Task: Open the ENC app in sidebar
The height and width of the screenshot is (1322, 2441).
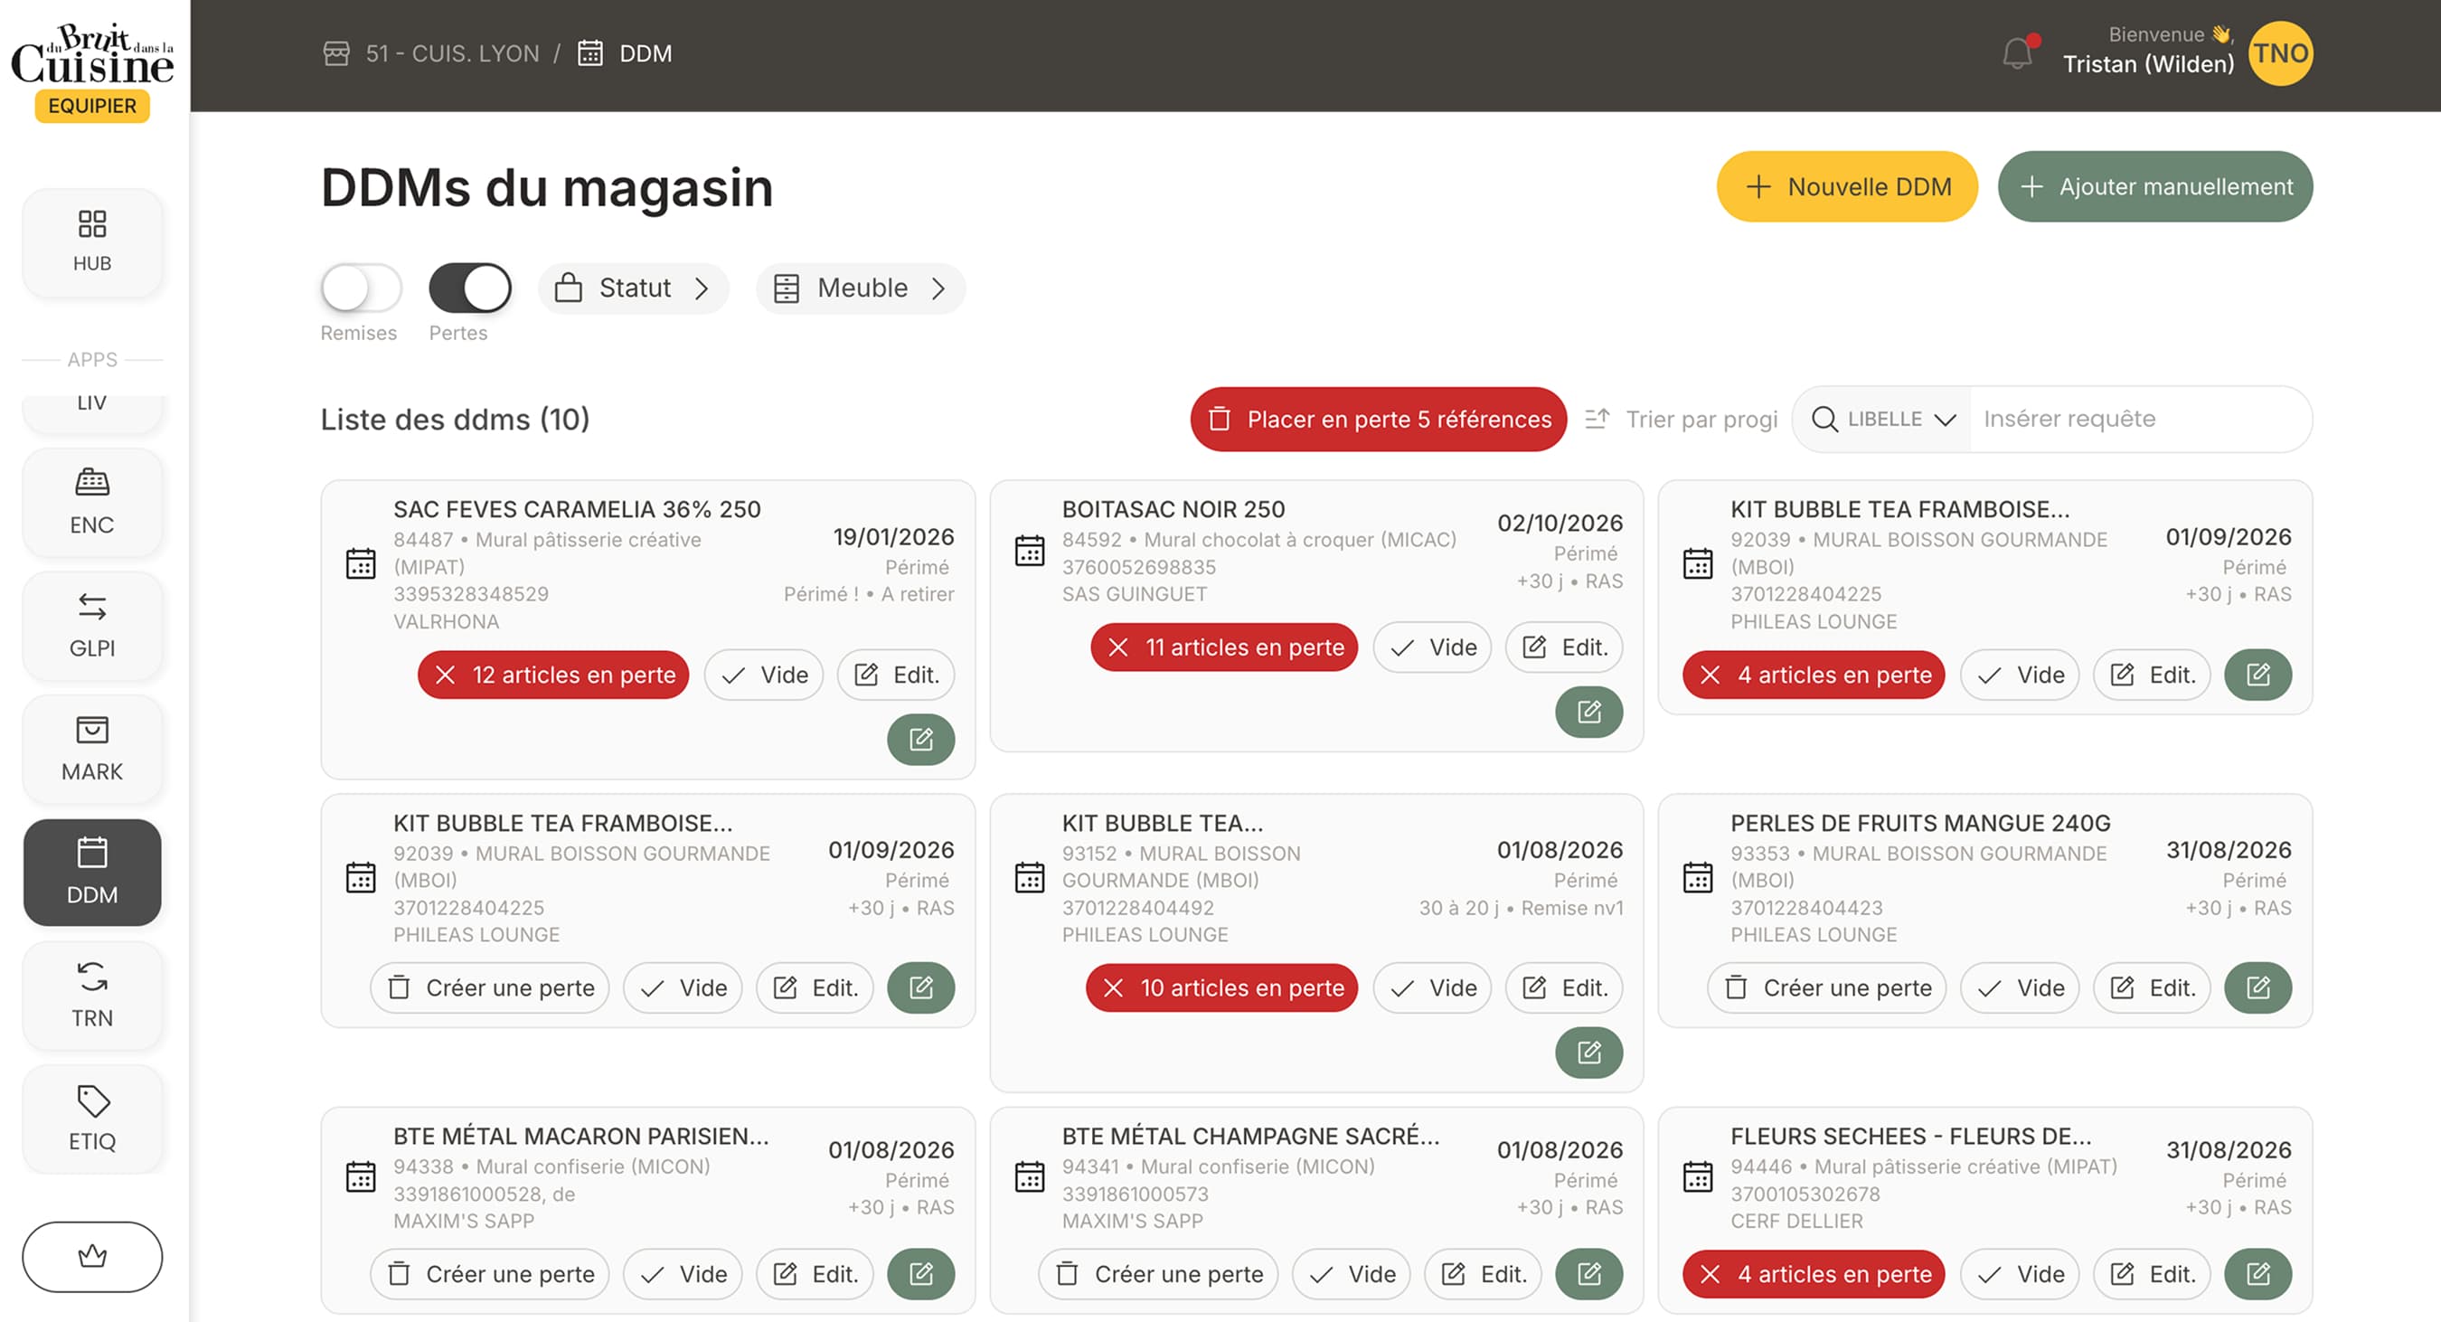Action: point(92,502)
